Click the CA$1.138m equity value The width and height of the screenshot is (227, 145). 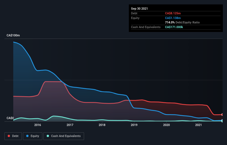pos(173,18)
